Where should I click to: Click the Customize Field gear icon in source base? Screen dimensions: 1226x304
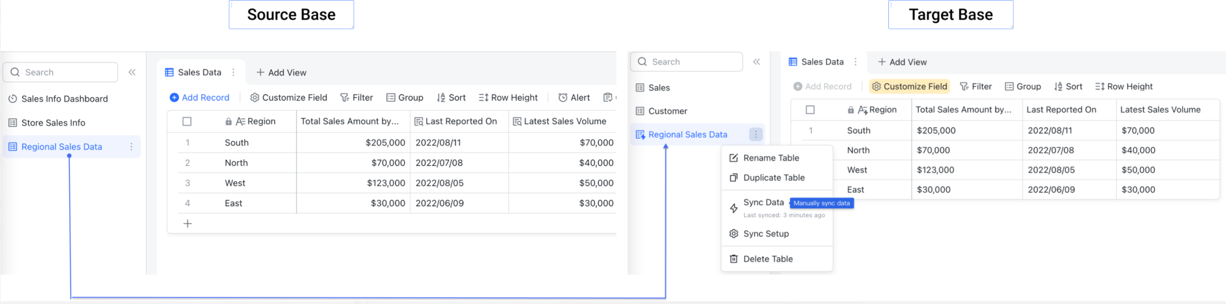point(254,98)
